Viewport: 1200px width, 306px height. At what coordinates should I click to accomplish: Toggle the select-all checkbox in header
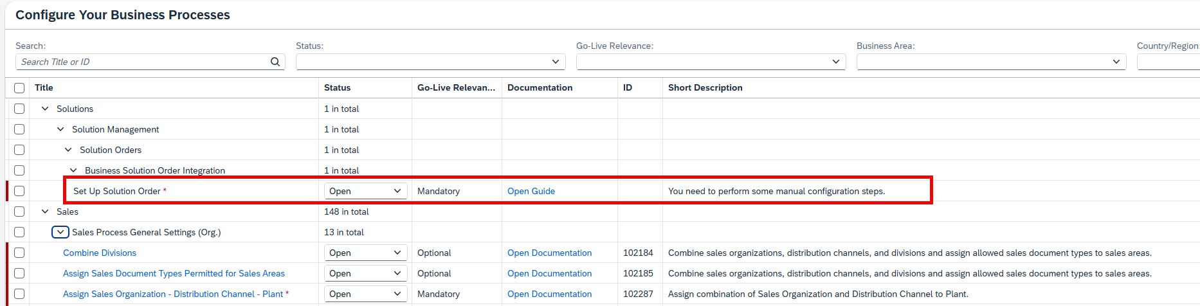click(19, 88)
